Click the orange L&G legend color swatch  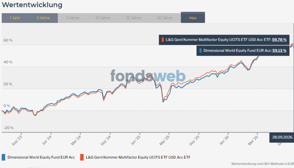(82, 157)
